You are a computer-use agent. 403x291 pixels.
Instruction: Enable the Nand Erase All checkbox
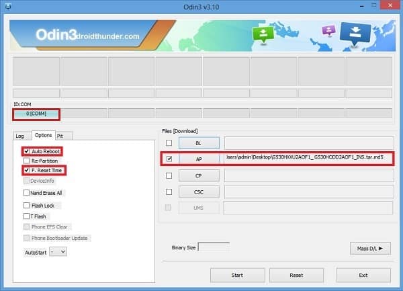(x=26, y=192)
